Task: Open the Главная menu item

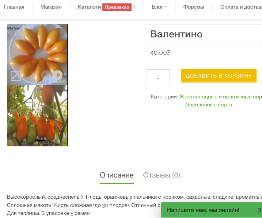Action: (x=14, y=7)
